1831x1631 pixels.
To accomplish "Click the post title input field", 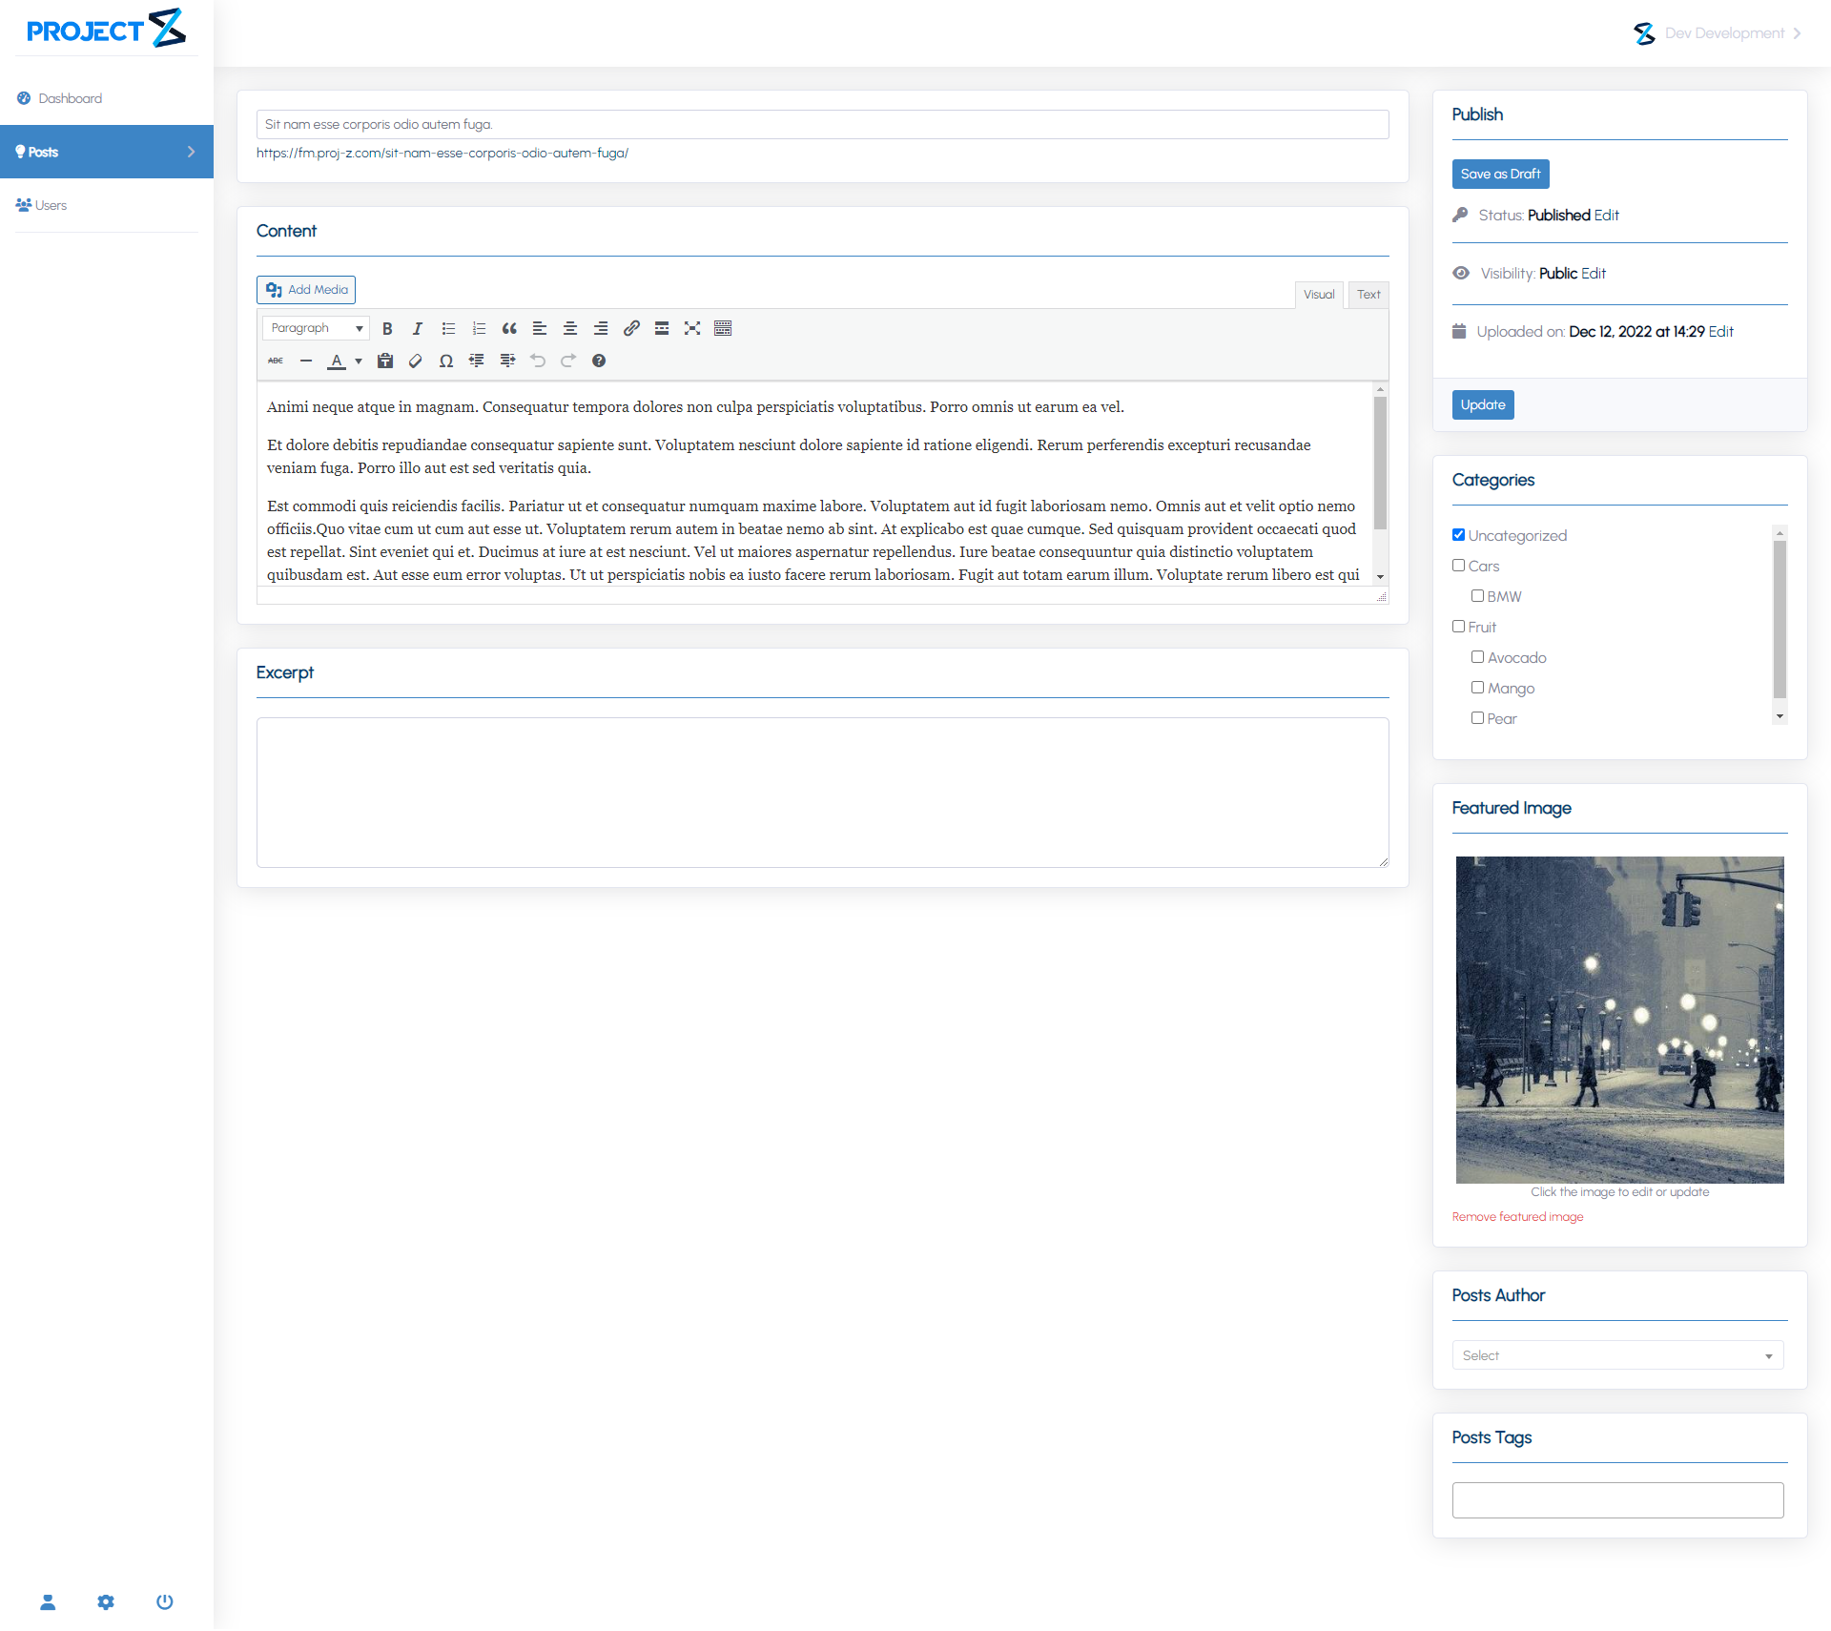I will click(822, 124).
